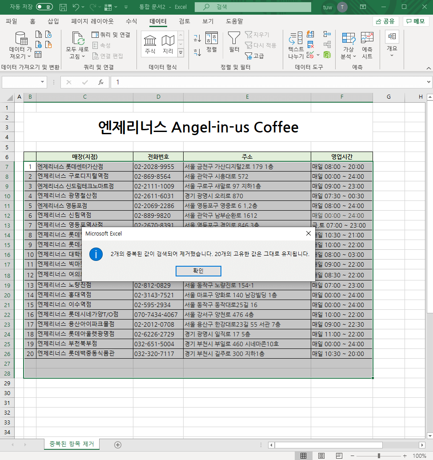Switch to Normal view icon
Image resolution: width=433 pixels, height=460 pixels.
[304, 456]
